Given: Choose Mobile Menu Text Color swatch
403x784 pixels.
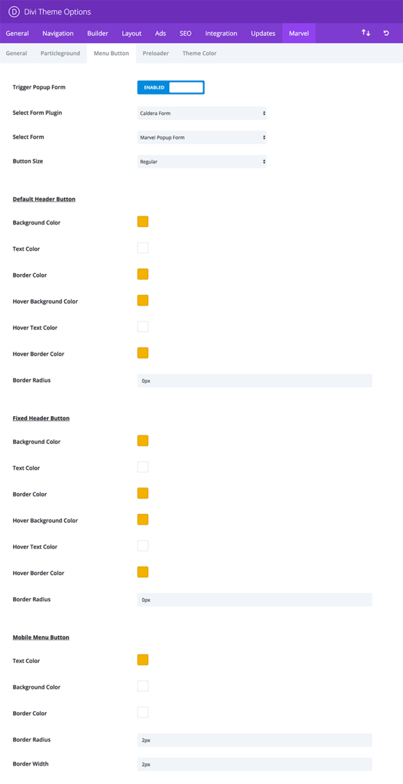Looking at the screenshot, I should (x=143, y=660).
